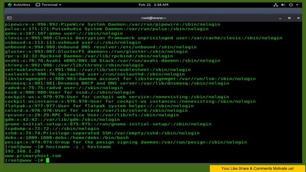The width and height of the screenshot is (306, 172).
Task: Click the cockpit-ws web service line
Action: pyautogui.click(x=117, y=97)
